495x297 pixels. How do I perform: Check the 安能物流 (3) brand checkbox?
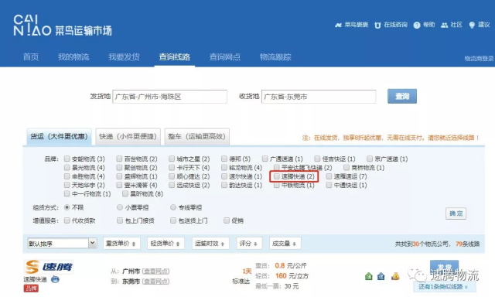click(x=67, y=159)
